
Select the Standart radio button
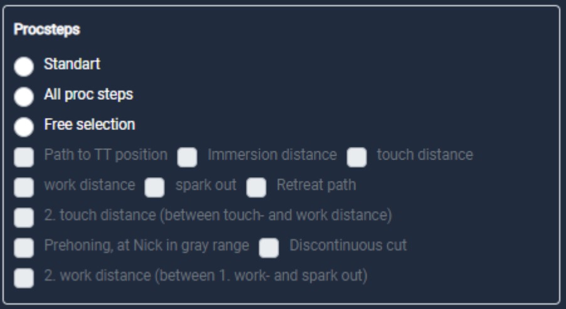(24, 67)
